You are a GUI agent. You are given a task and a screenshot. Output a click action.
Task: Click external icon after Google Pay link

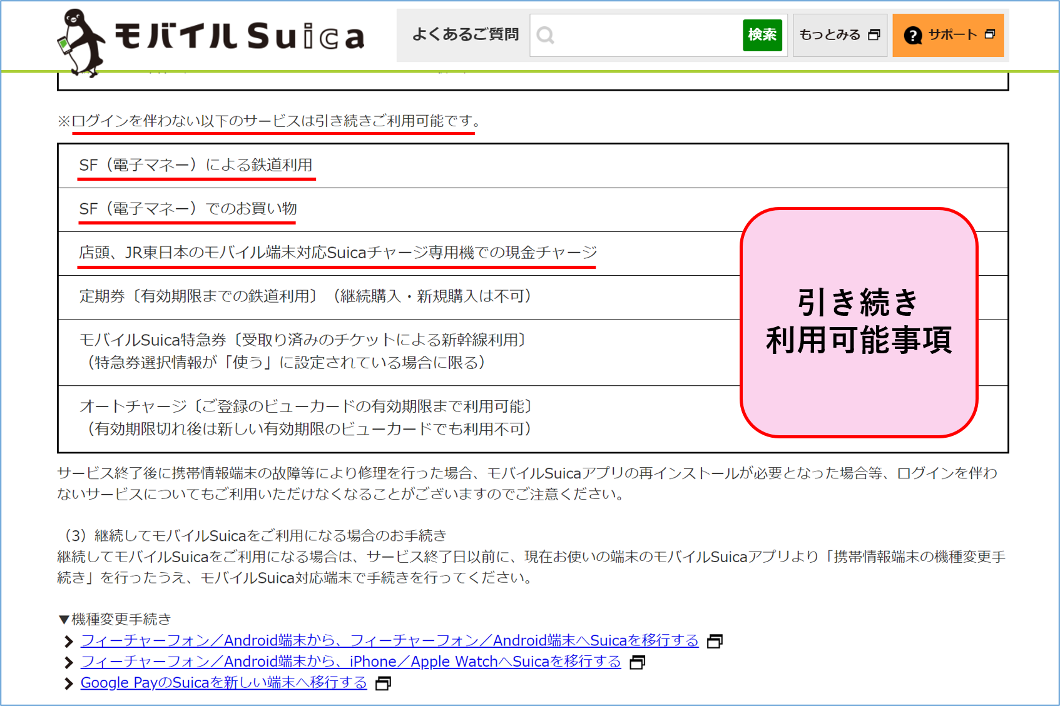click(x=383, y=683)
